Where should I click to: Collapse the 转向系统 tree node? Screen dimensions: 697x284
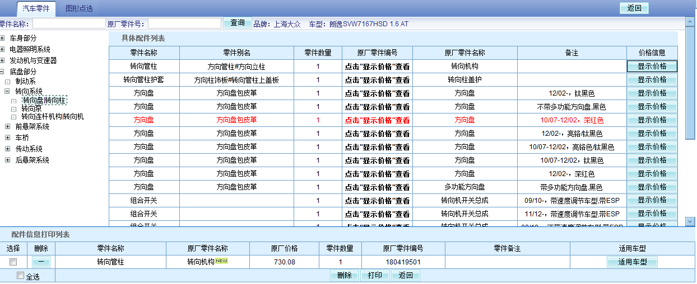coord(8,91)
